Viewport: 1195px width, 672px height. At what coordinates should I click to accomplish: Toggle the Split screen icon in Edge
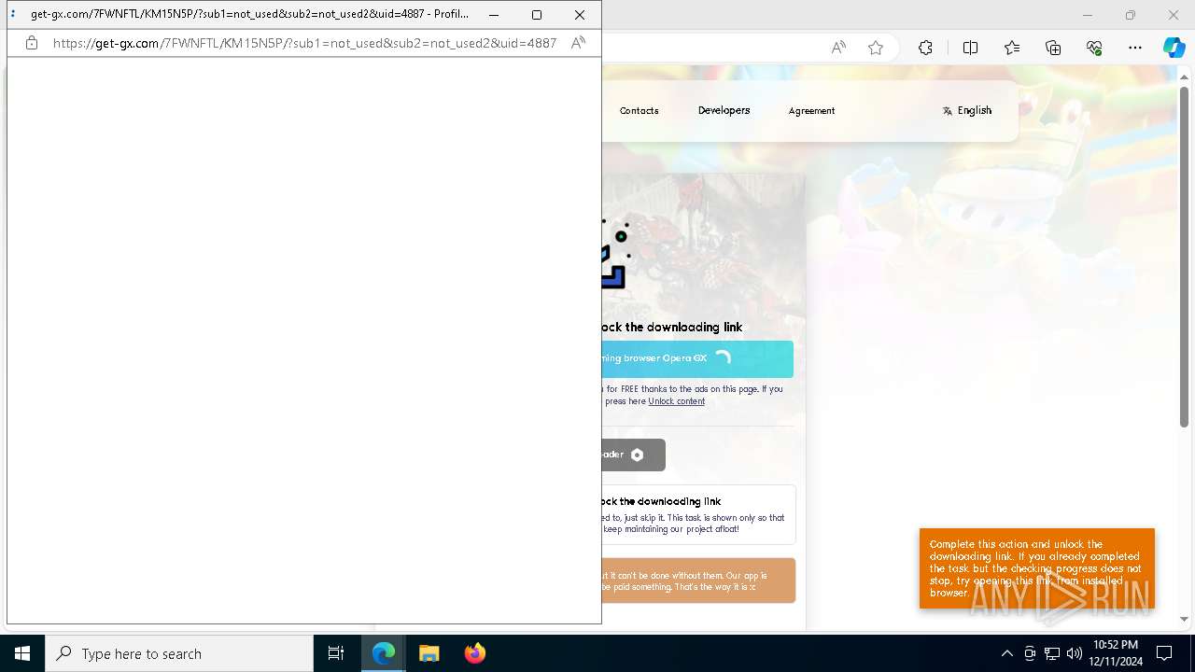click(970, 48)
